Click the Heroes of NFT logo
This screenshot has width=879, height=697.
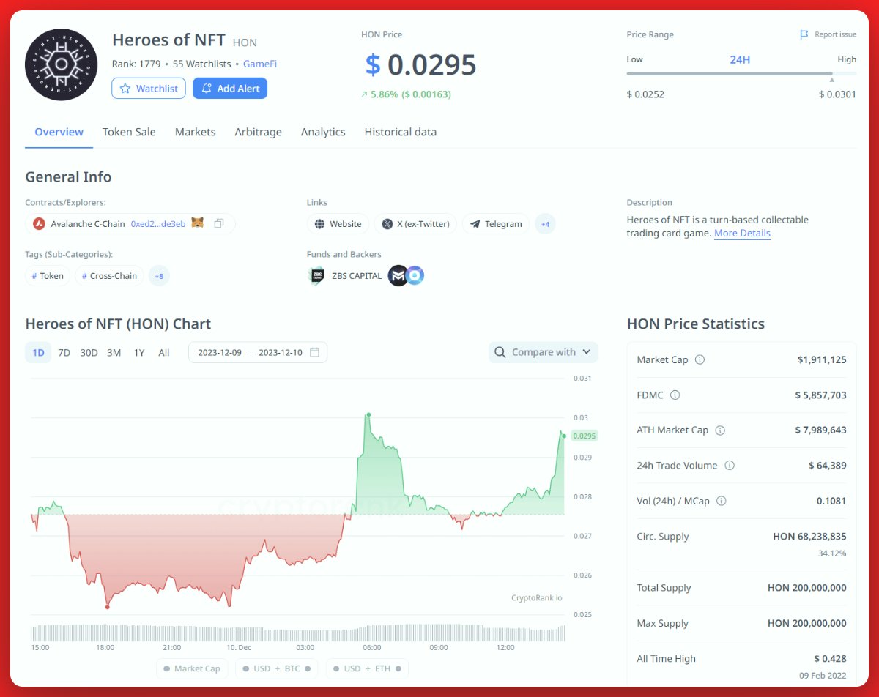pos(62,65)
